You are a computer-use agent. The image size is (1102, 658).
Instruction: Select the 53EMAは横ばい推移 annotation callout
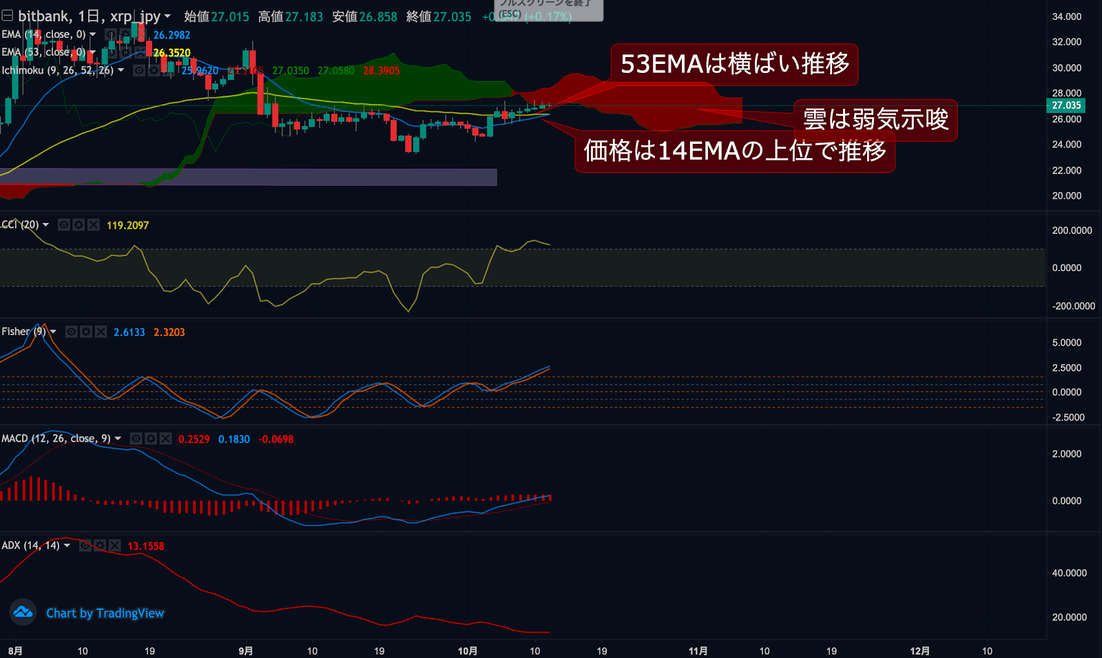click(734, 64)
